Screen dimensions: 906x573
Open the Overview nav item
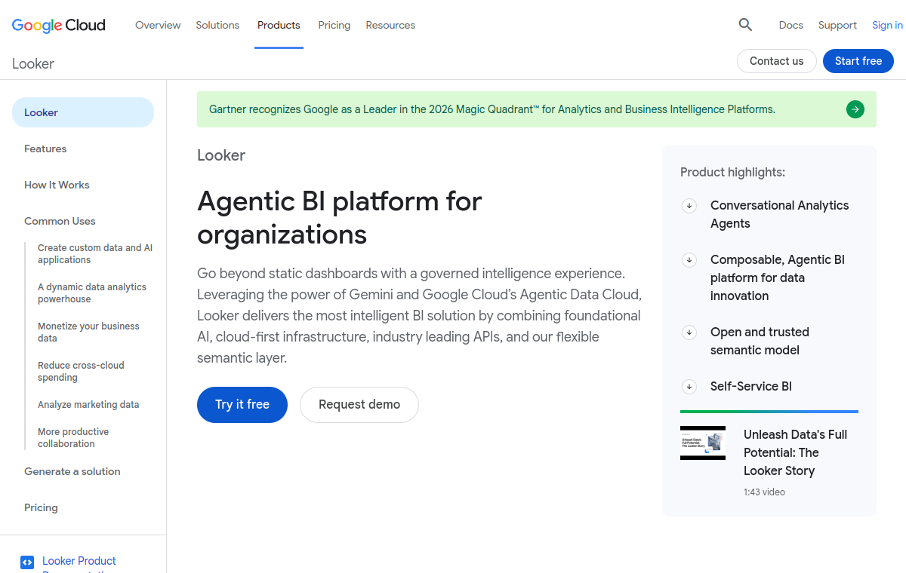tap(158, 25)
